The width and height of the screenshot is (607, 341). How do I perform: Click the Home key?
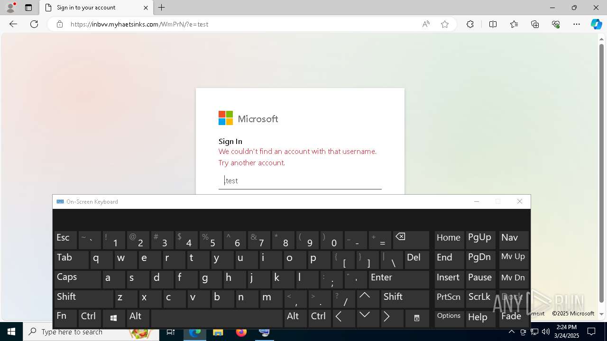click(449, 240)
